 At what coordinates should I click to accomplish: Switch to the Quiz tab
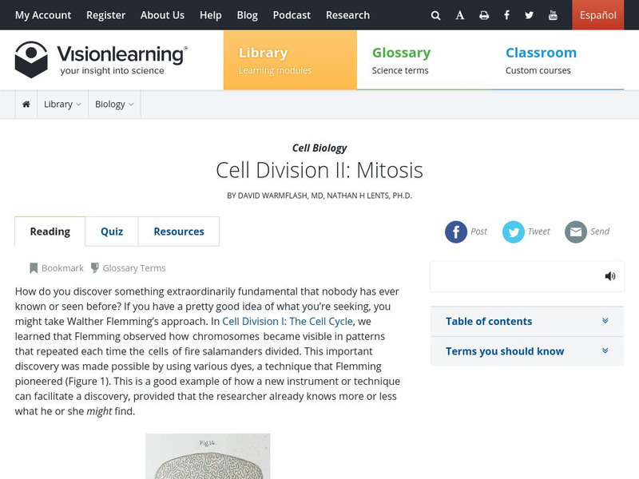click(x=112, y=232)
